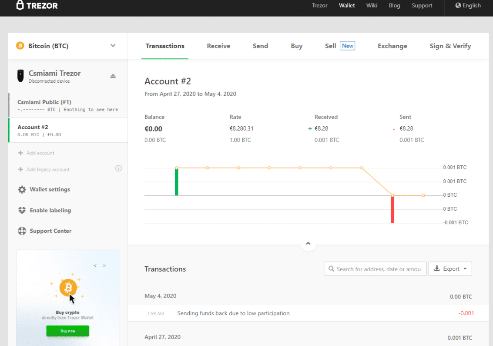Click the info icon next to Add legacy account
The image size is (493, 346).
pos(118,168)
